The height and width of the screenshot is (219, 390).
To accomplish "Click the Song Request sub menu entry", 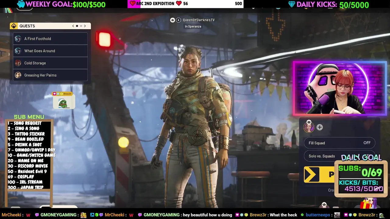I will click(x=25, y=123).
